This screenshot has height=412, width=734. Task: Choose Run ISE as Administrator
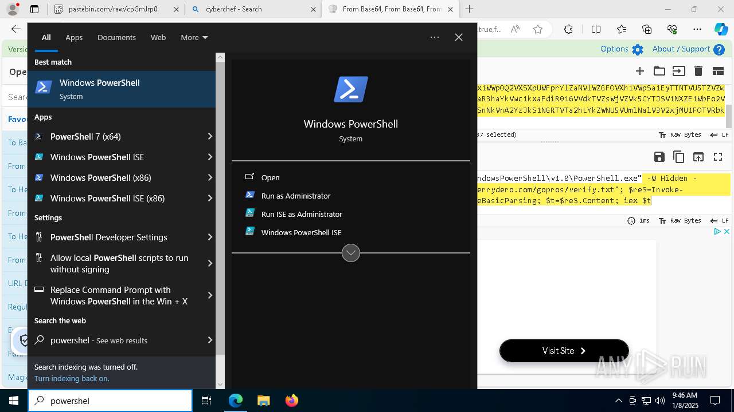click(302, 214)
